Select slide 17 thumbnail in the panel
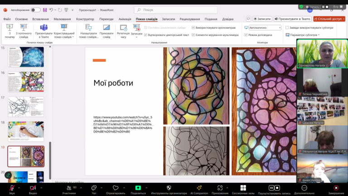The width and height of the screenshot is (348, 196). tap(26, 106)
